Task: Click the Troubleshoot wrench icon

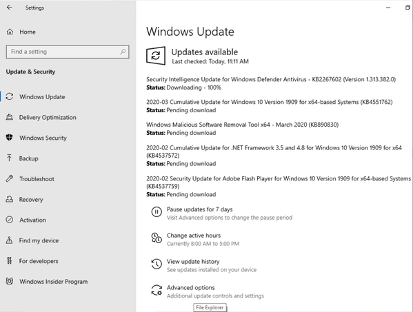Action: pos(10,178)
